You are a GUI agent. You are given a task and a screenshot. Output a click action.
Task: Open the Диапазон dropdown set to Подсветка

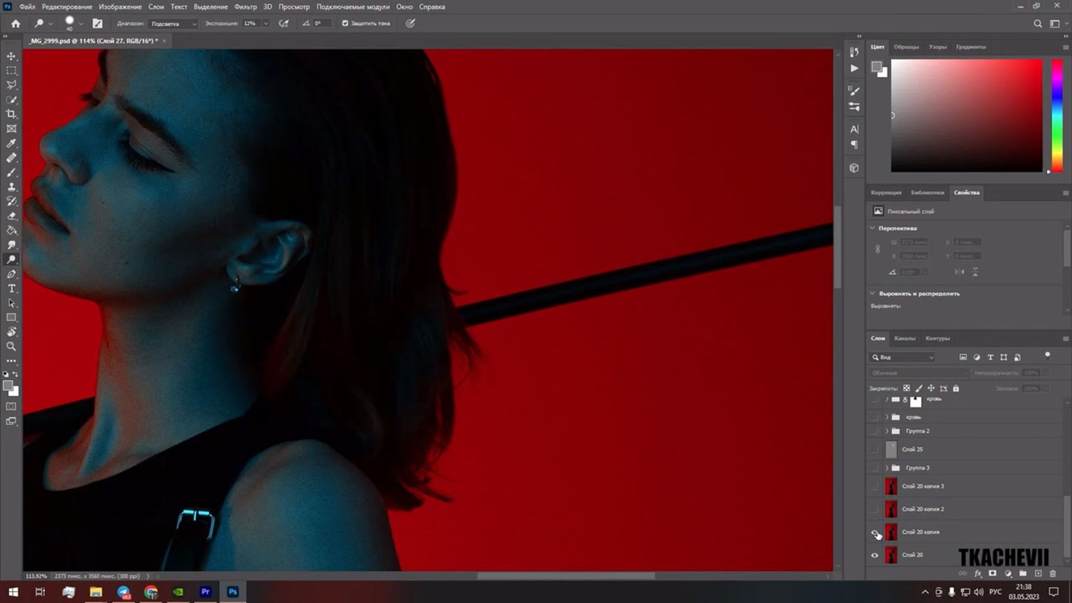pyautogui.click(x=174, y=23)
